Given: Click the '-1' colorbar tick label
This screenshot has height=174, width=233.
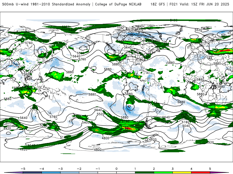Looking at the screenshot, I should [98, 169].
